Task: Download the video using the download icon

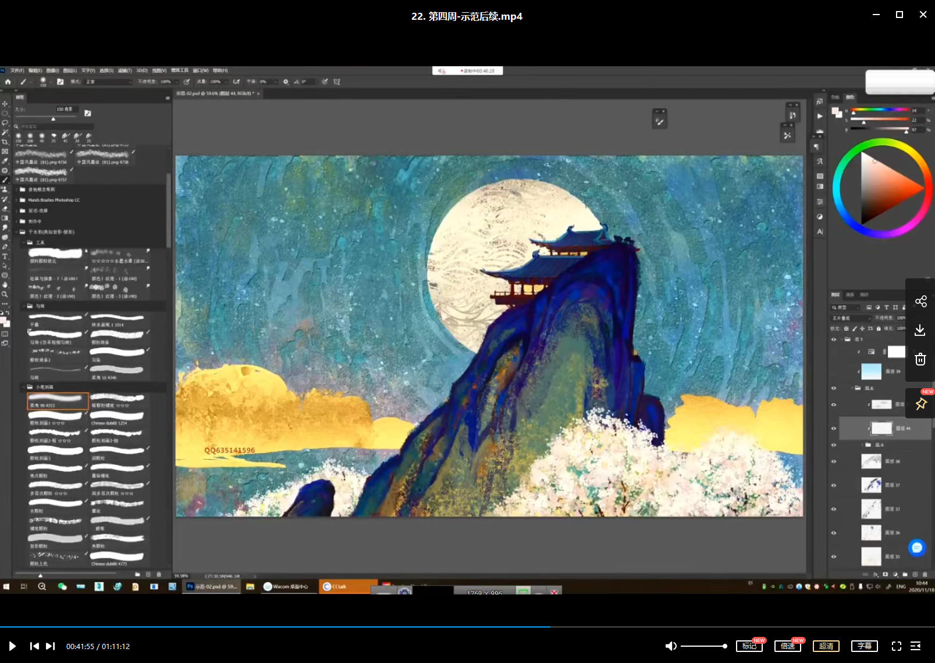Action: pyautogui.click(x=920, y=330)
